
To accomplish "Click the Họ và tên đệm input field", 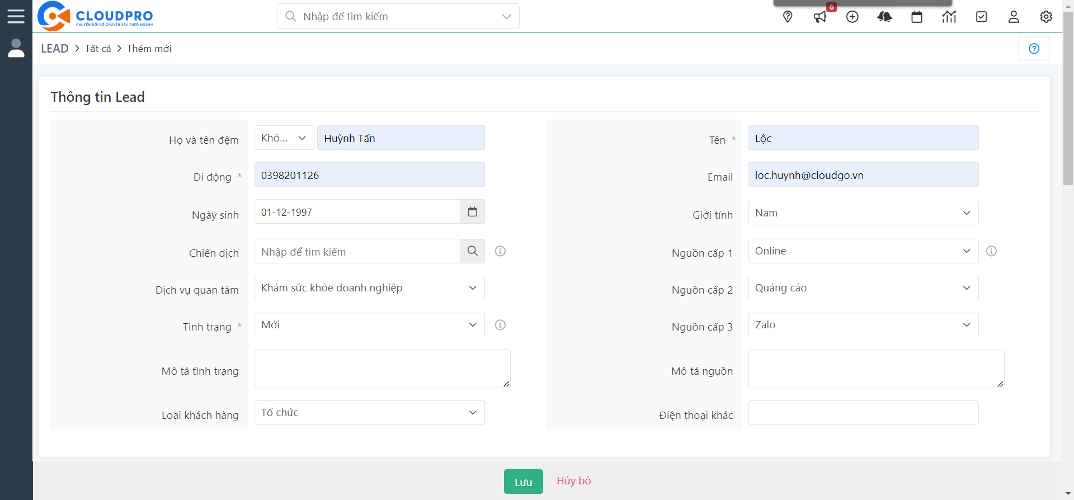I will tap(401, 138).
